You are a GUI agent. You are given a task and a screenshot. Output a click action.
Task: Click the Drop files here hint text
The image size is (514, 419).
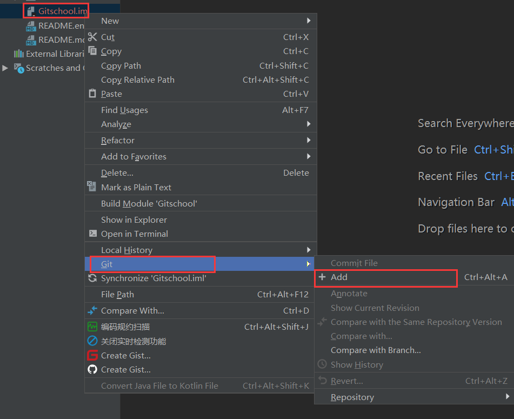[x=466, y=229]
